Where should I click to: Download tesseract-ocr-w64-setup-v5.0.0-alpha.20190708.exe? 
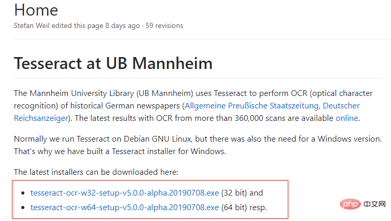click(124, 208)
